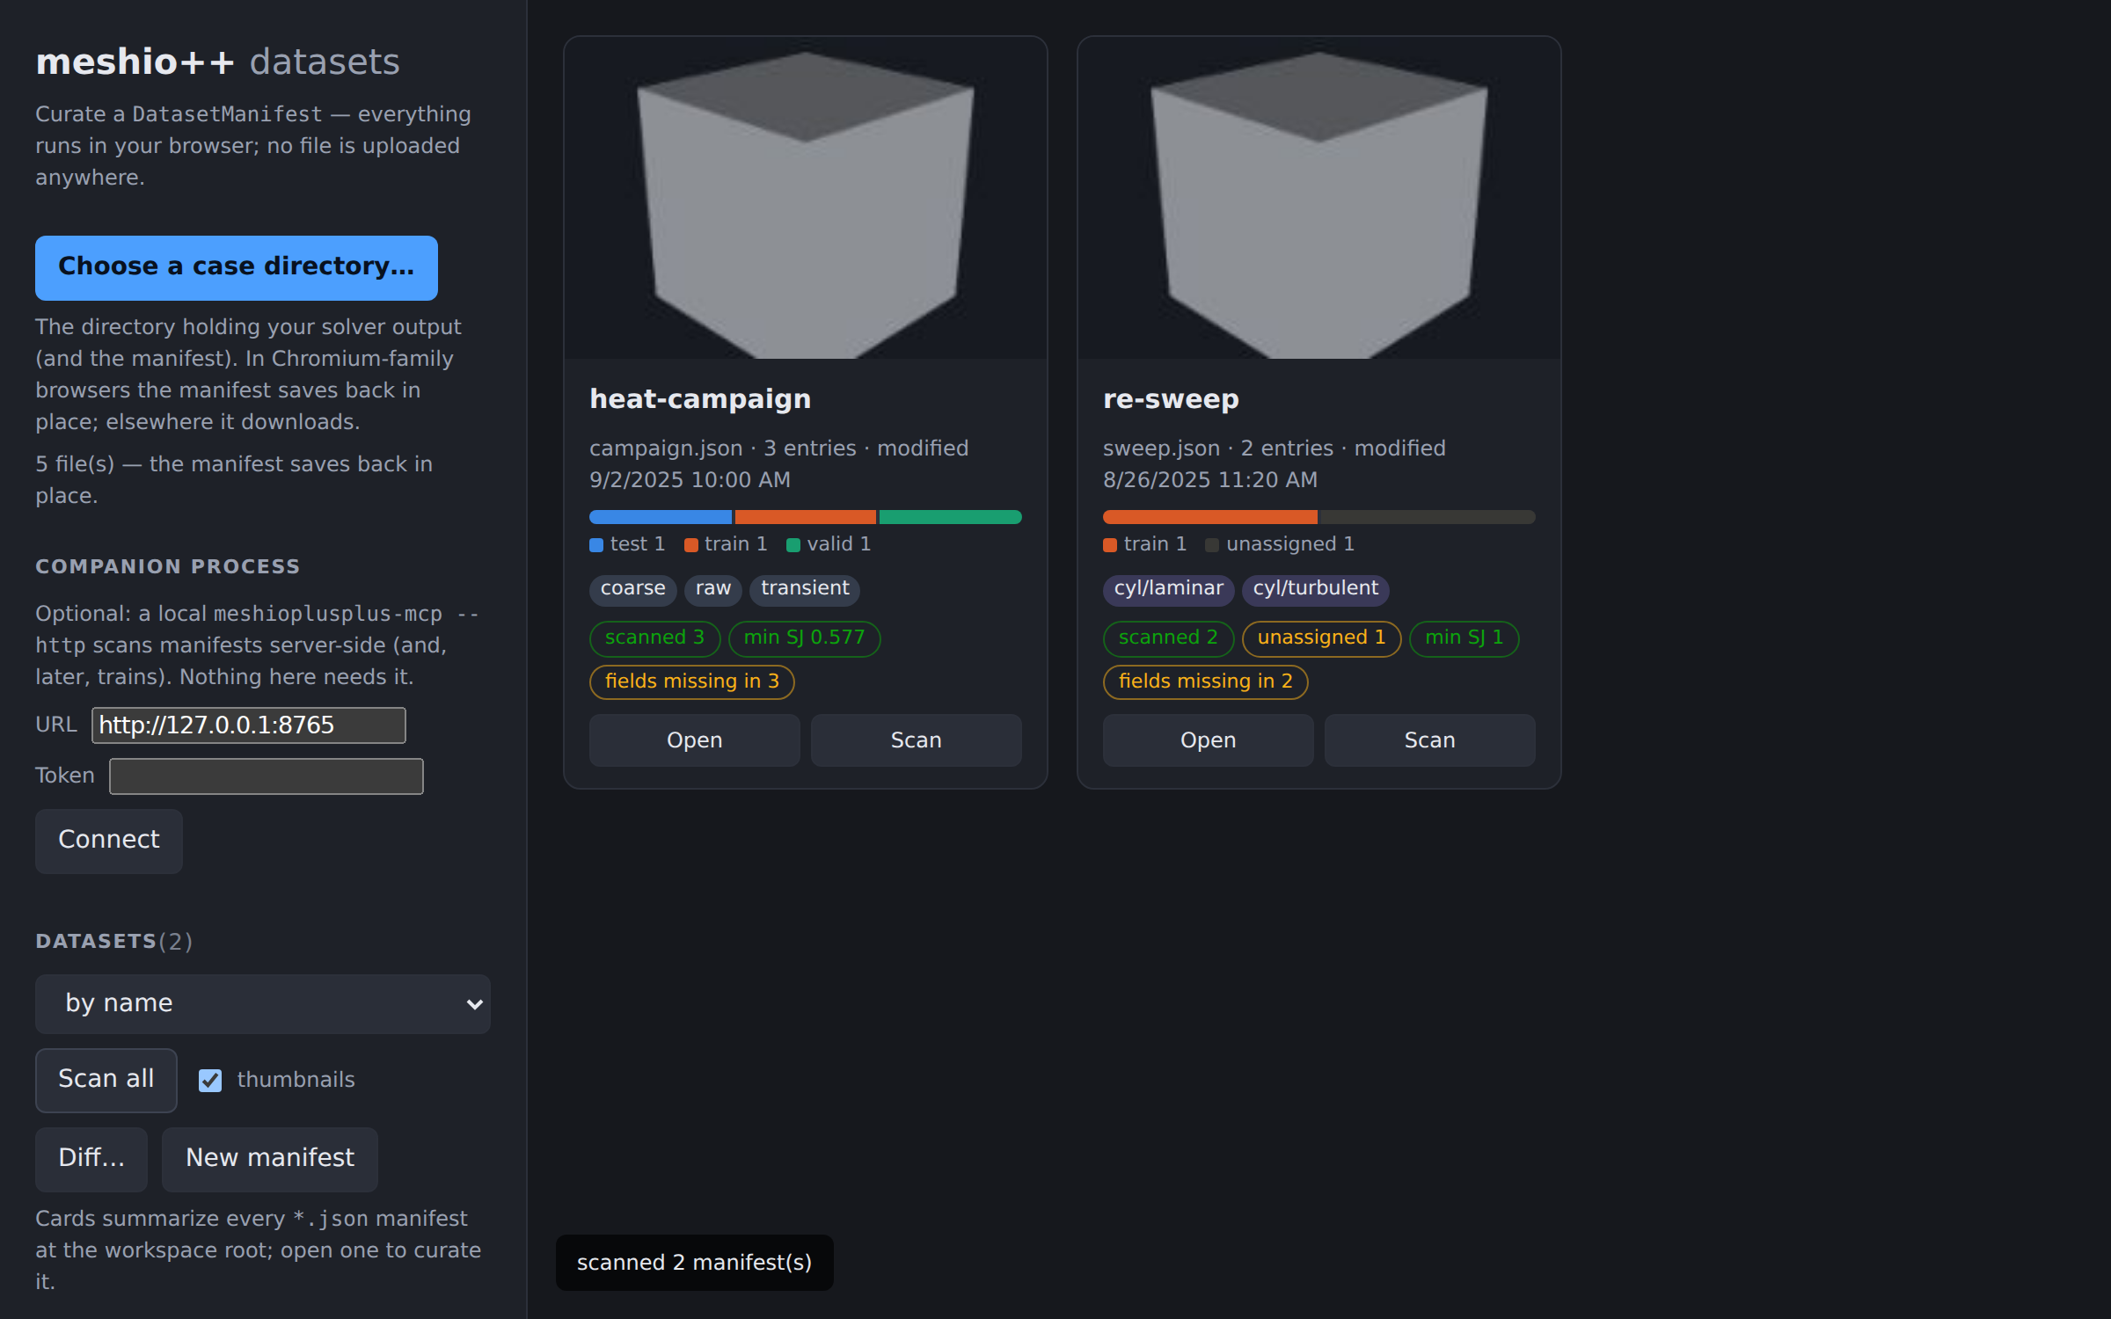Screen dimensions: 2111x1319
Task: Click green valid segment of heat-campaign bar
Action: tap(951, 517)
